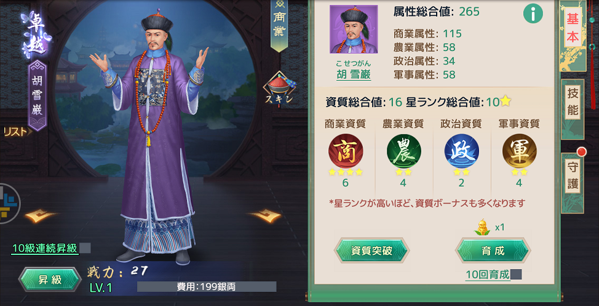
Task: Switch to the 技能 tab
Action: (x=573, y=102)
